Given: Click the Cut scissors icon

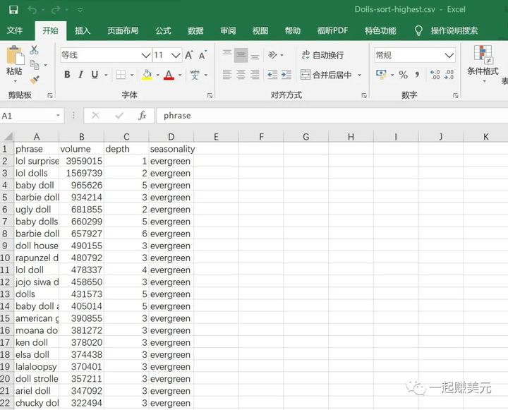Looking at the screenshot, I should tap(34, 50).
